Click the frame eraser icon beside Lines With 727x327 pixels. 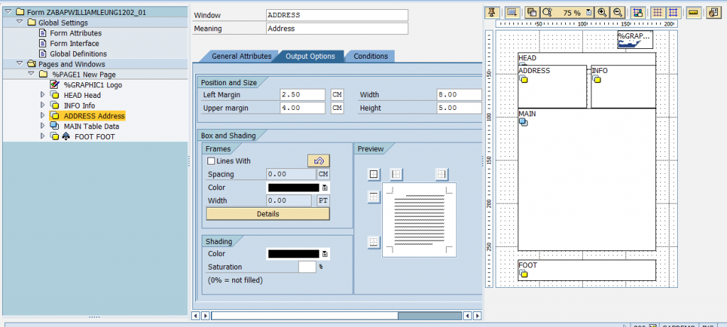[x=319, y=161]
